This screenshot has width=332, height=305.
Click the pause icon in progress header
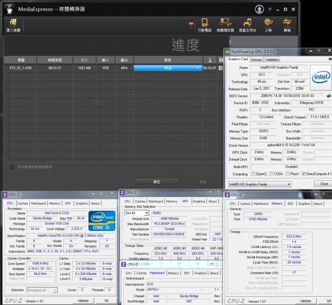point(221,60)
